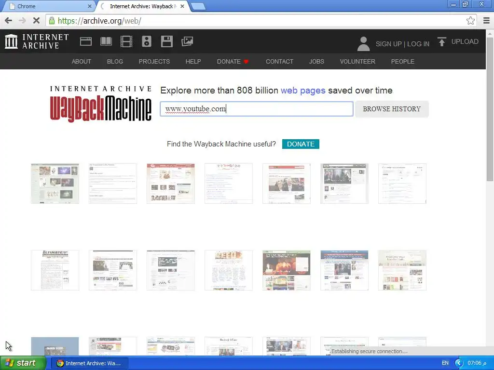Open sixth thumbnail in top row

[x=344, y=184]
